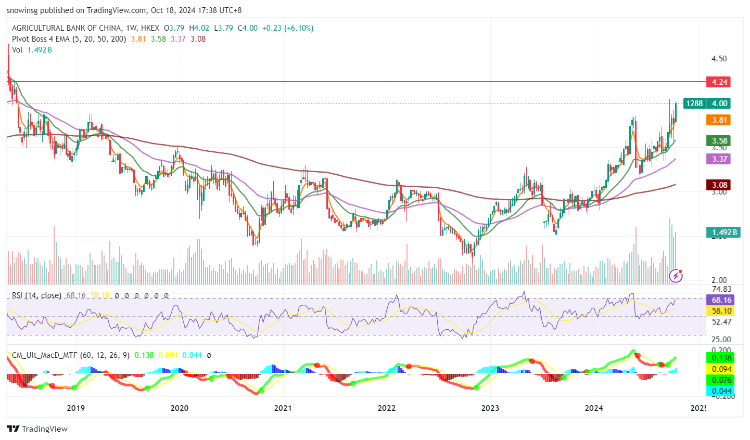Click the 74.83 RSI scale label
The height and width of the screenshot is (440, 750).
(x=721, y=289)
